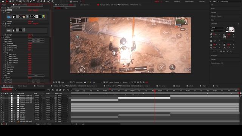Viewport: 242px width, 136px height.
Task: Toggle the fx switch for Looks 2
Action: (3, 23)
